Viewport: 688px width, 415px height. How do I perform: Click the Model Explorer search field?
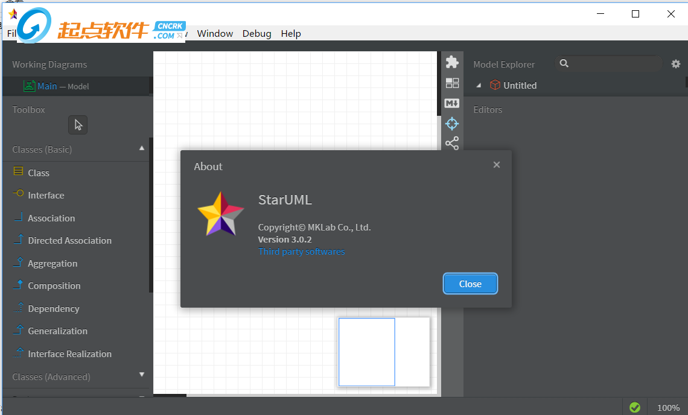(608, 63)
